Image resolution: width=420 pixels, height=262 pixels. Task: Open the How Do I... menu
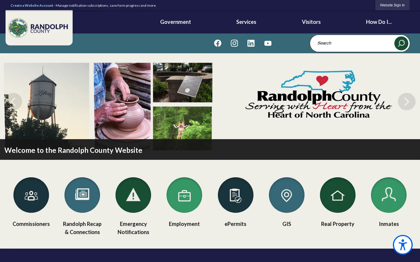tap(379, 22)
